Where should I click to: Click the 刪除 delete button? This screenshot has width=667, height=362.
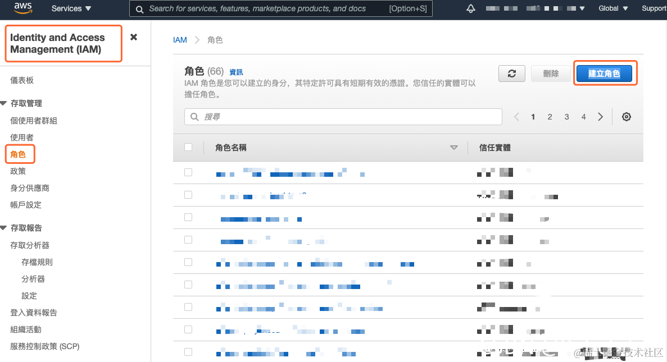pyautogui.click(x=551, y=74)
